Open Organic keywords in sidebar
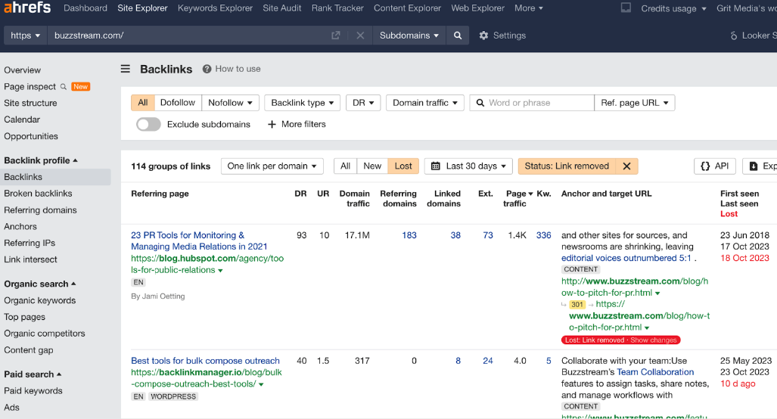This screenshot has height=419, width=777. pos(39,300)
